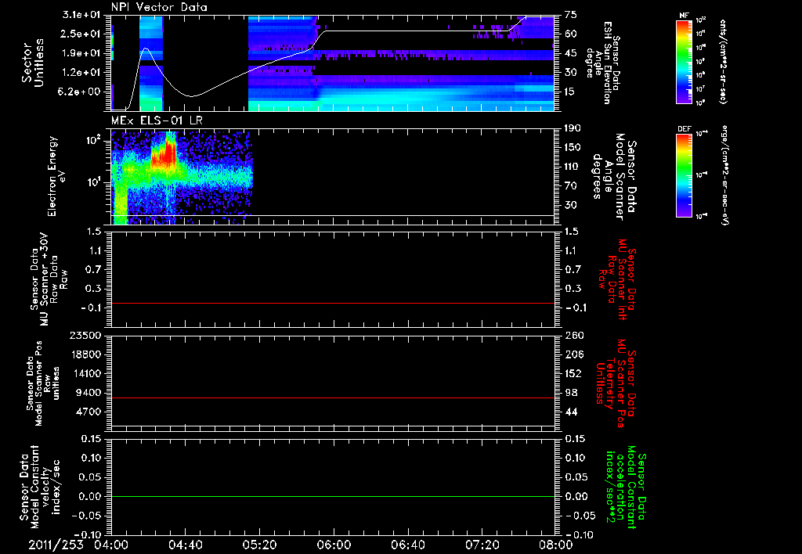The width and height of the screenshot is (802, 554).
Task: Click the Electron Energy eV axis label
Action: [58, 177]
